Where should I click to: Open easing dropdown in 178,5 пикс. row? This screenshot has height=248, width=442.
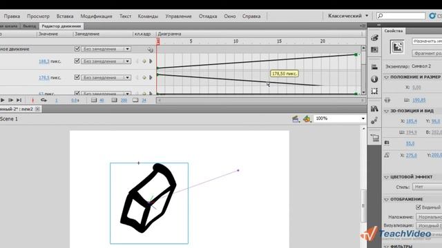(x=106, y=78)
